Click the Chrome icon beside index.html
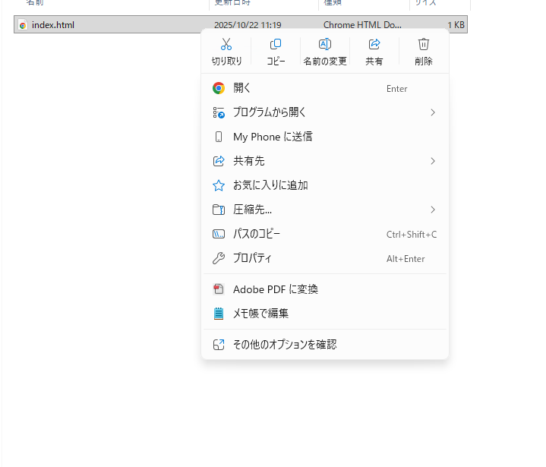546x467 pixels. [x=23, y=25]
